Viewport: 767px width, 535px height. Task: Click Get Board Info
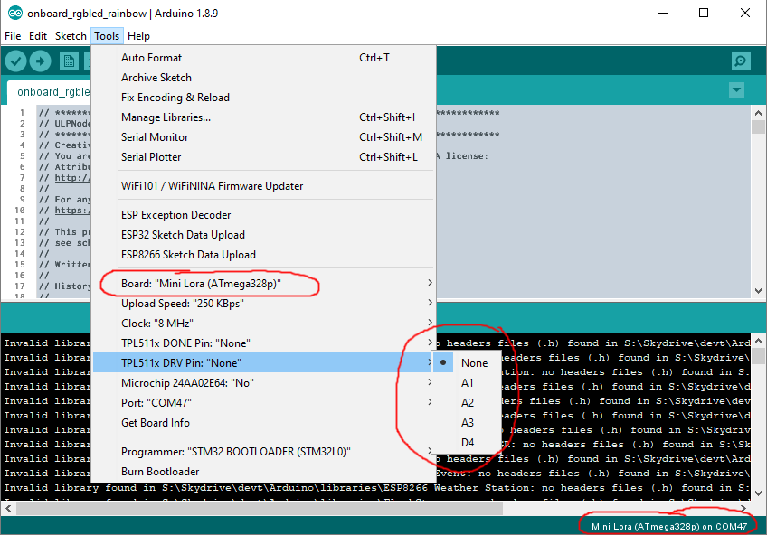point(263,423)
